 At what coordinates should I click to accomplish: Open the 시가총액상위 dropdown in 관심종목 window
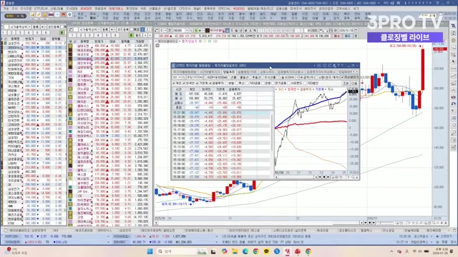pyautogui.click(x=99, y=29)
